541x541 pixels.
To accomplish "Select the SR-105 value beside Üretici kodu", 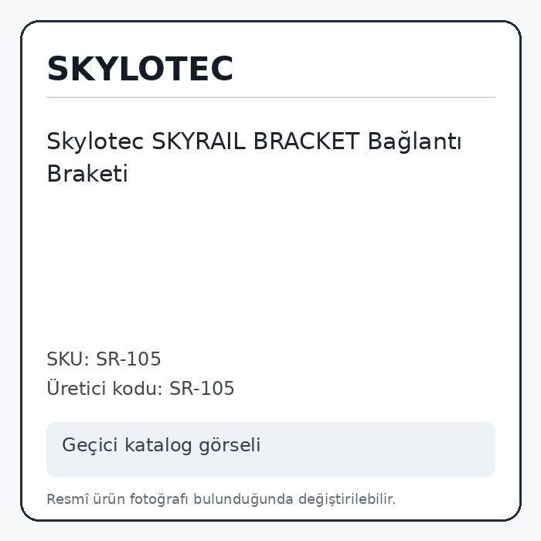I will (x=202, y=389).
